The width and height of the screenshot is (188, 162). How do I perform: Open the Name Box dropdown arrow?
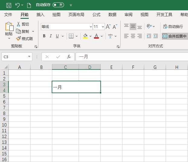[29, 57]
